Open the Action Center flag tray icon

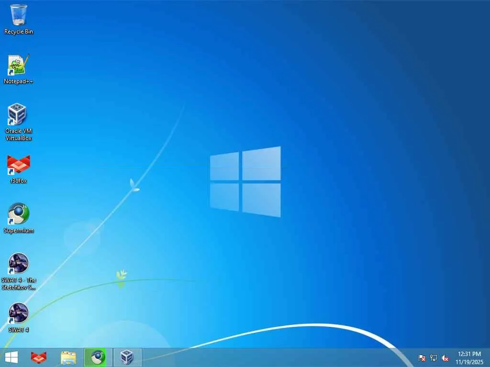tap(422, 358)
